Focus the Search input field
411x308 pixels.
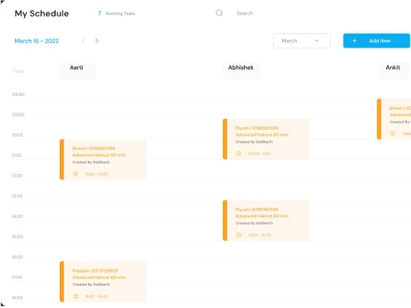pos(245,13)
